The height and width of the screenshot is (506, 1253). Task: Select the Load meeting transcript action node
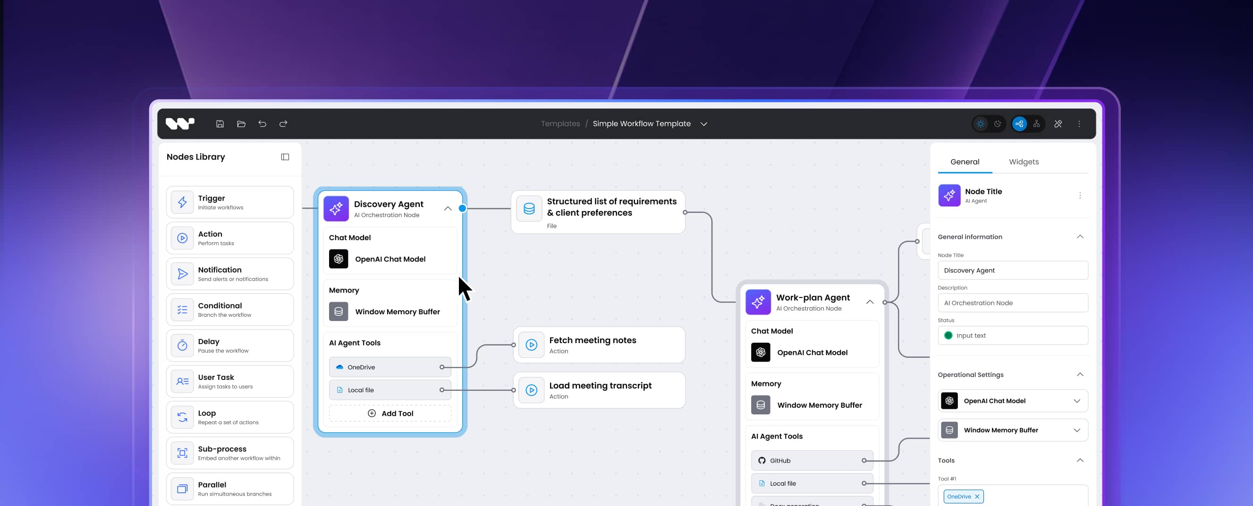coord(599,390)
